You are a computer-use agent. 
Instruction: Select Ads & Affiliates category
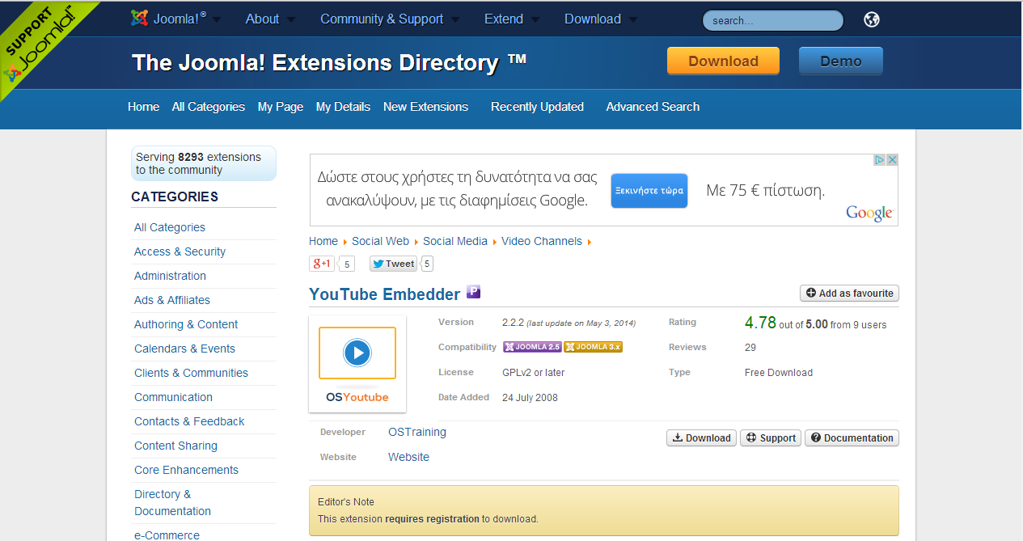point(172,300)
